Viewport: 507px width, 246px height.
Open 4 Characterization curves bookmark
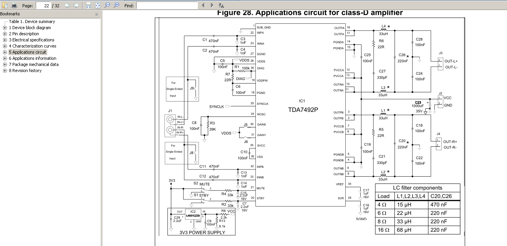click(33, 46)
